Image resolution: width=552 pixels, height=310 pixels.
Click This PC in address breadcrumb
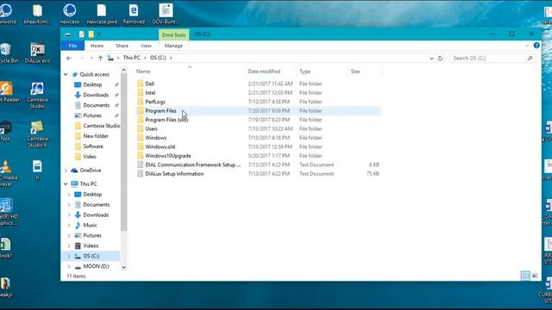(x=132, y=58)
